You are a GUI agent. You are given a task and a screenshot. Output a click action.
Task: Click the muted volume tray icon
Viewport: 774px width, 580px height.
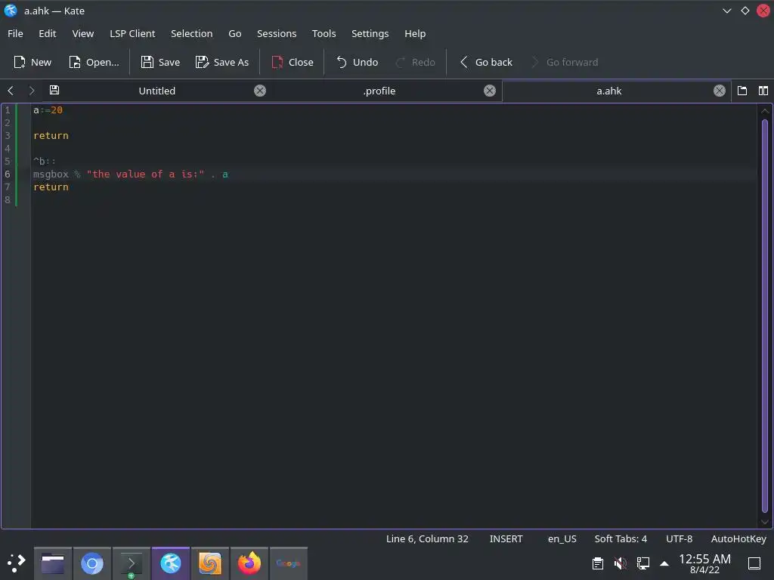pos(620,563)
